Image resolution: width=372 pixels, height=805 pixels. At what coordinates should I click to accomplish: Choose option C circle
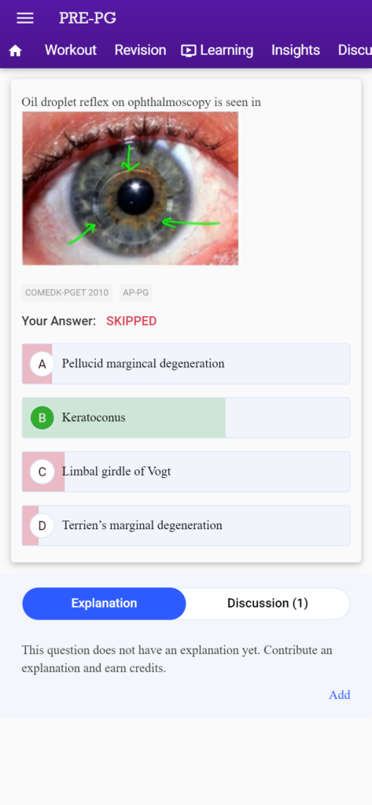[x=42, y=472]
